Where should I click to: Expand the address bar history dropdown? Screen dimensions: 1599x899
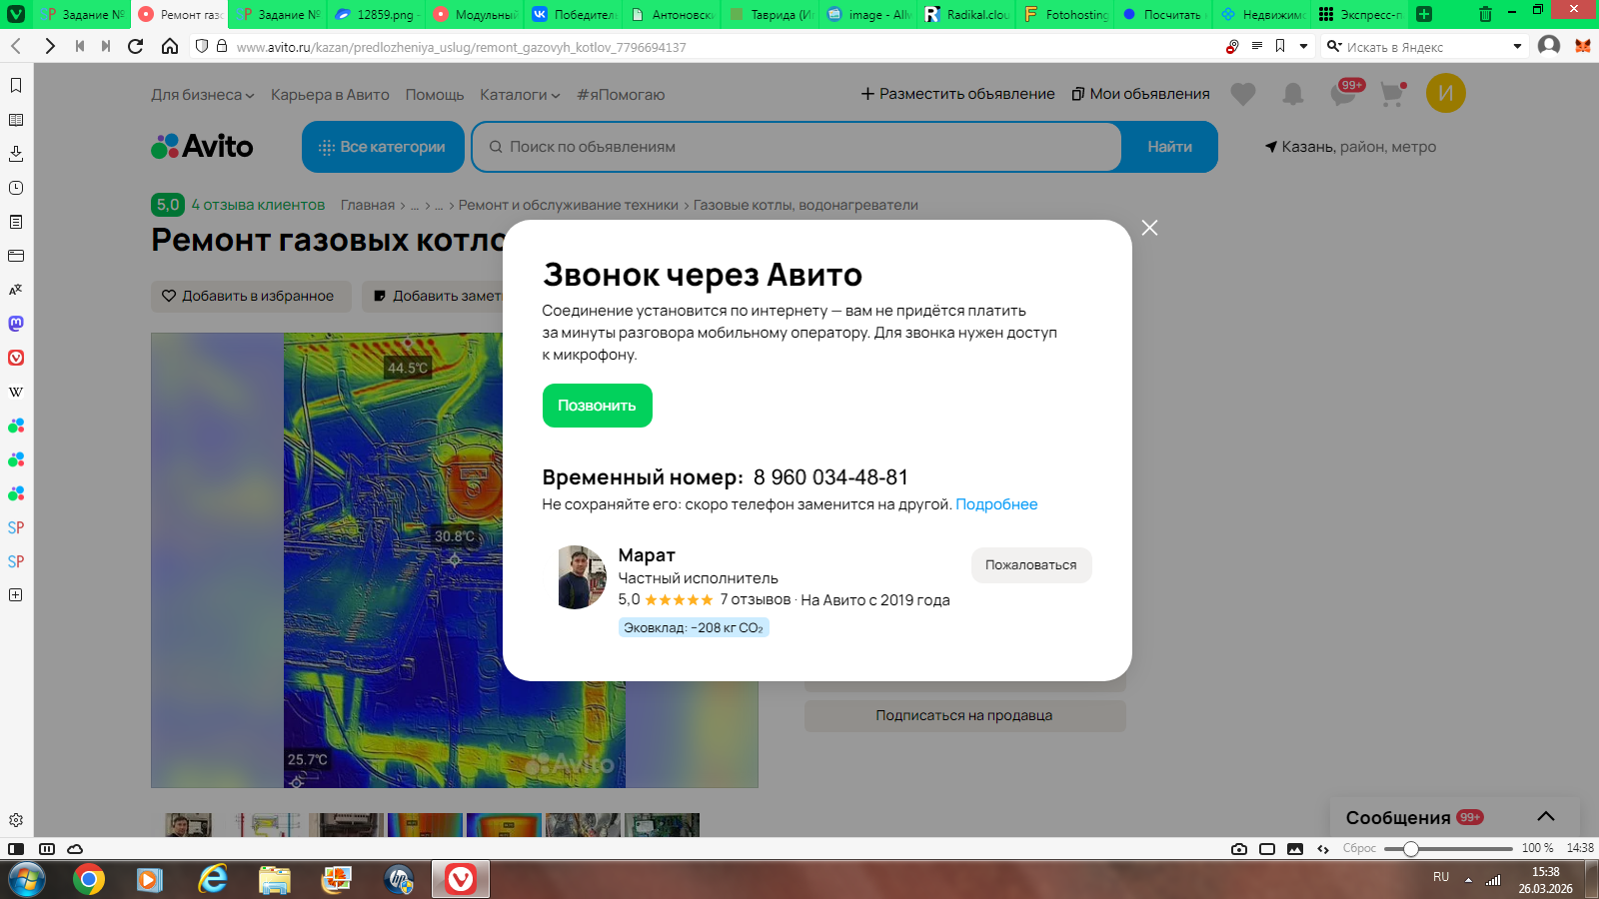point(1303,46)
